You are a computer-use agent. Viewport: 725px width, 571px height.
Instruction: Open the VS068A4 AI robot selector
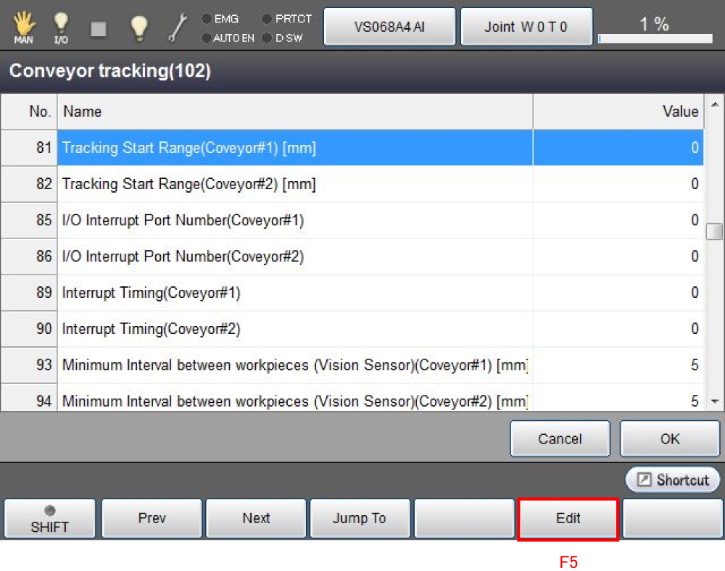[389, 27]
